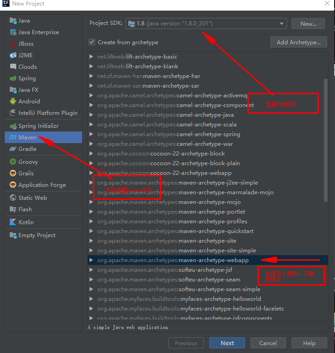Screen dimensions: 335x353
Task: Click the Groovy icon
Action: [13, 162]
